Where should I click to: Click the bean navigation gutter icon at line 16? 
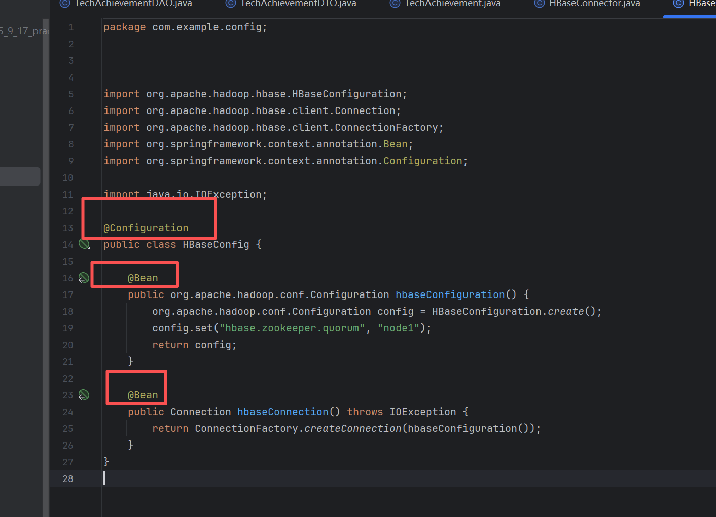pyautogui.click(x=84, y=278)
